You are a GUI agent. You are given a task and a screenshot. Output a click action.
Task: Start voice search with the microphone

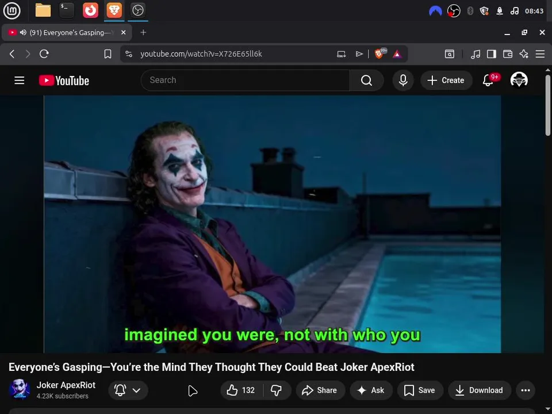403,80
